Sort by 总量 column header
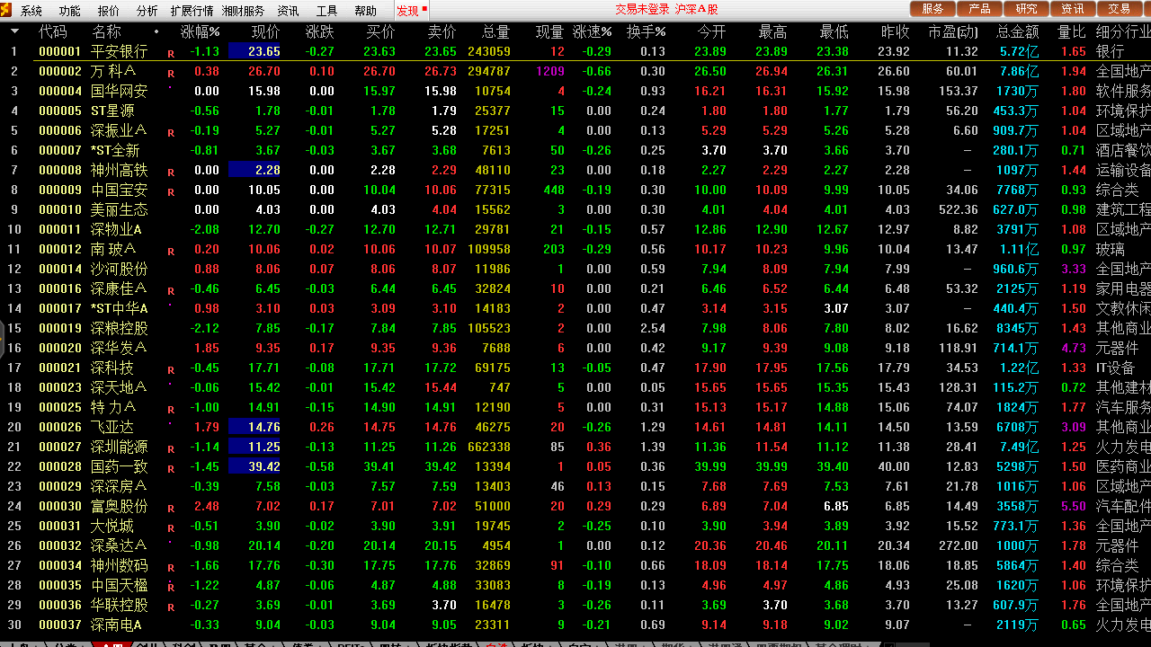This screenshot has height=647, width=1151. click(x=495, y=31)
